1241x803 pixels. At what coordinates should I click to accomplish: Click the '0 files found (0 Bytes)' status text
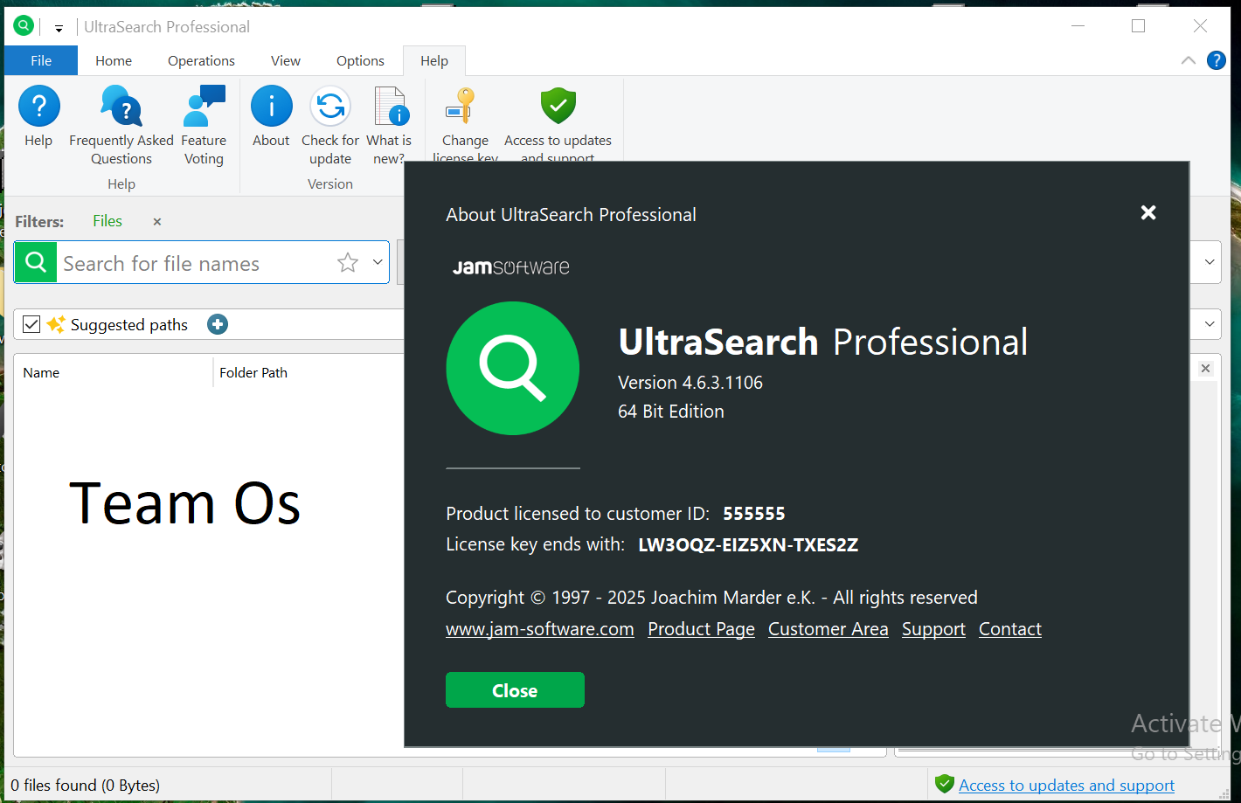(x=86, y=785)
